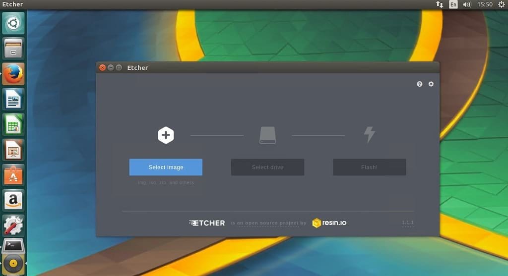Open the sound volume indicator
The width and height of the screenshot is (508, 276).
click(x=467, y=4)
